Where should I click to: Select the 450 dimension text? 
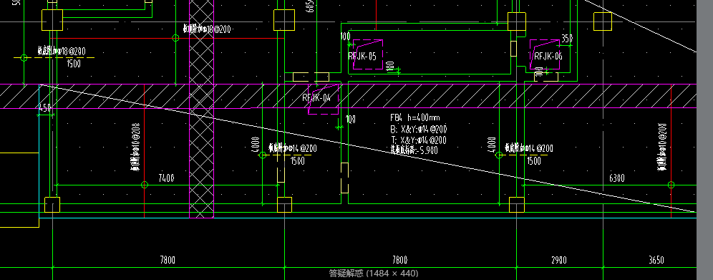point(44,108)
